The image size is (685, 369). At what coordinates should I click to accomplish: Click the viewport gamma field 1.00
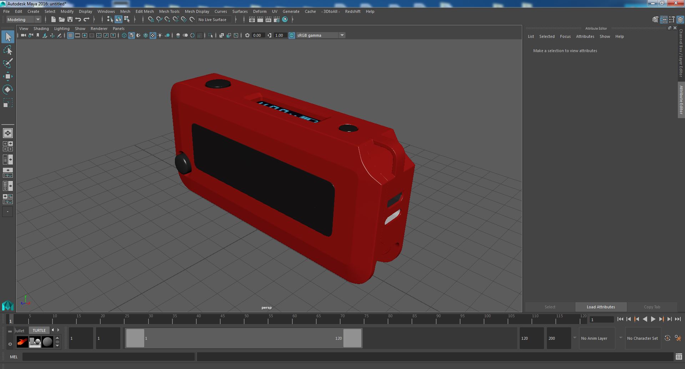[x=279, y=35]
